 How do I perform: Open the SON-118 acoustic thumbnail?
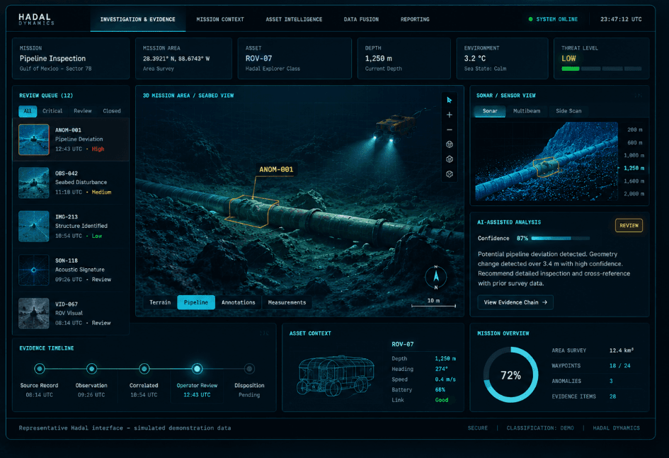34,270
